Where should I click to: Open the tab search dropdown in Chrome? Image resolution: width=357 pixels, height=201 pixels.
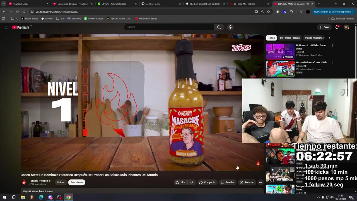pyautogui.click(x=4, y=4)
